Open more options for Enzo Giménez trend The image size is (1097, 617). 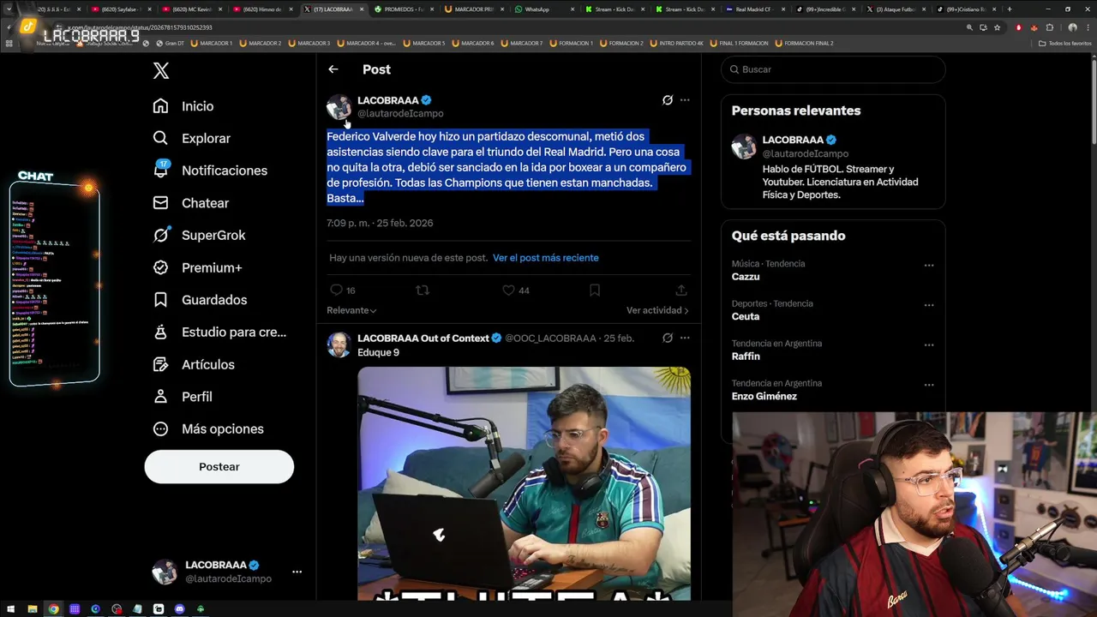coord(929,385)
